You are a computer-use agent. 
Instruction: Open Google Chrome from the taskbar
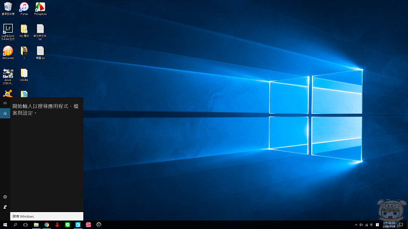coord(47,224)
